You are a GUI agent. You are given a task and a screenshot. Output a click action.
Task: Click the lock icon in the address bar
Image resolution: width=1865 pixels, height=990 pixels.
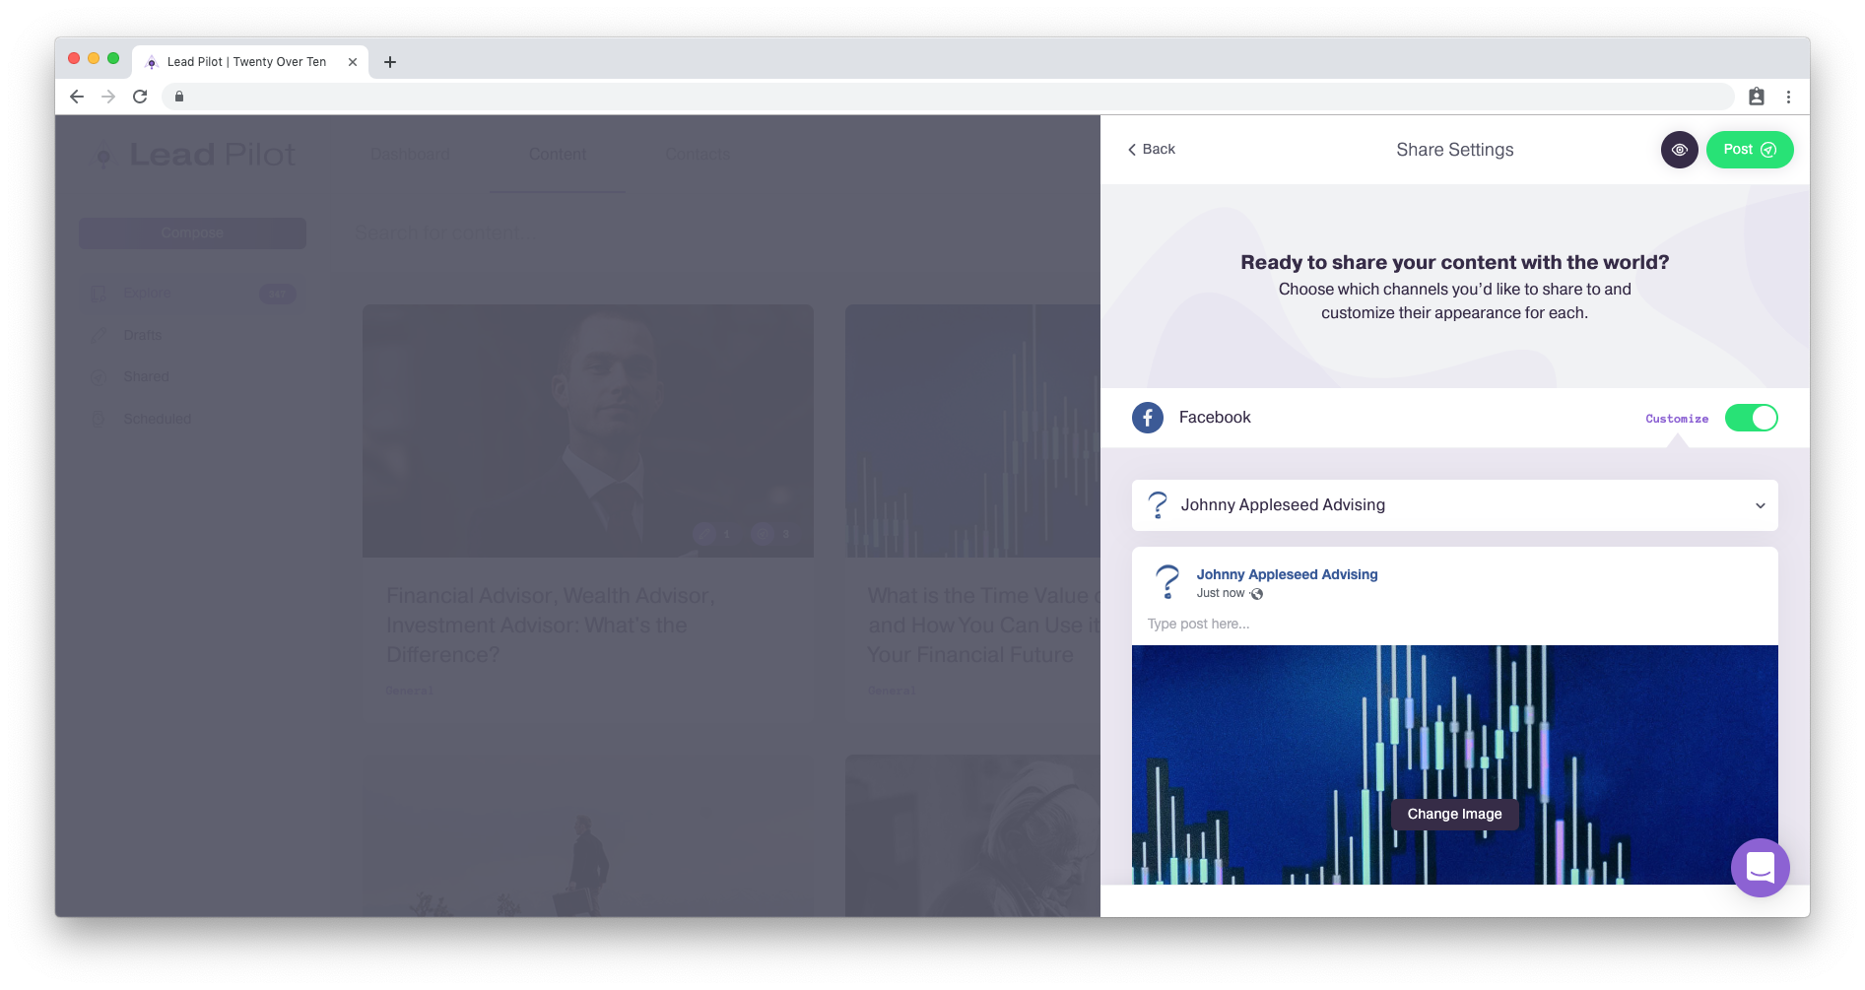[x=179, y=97]
